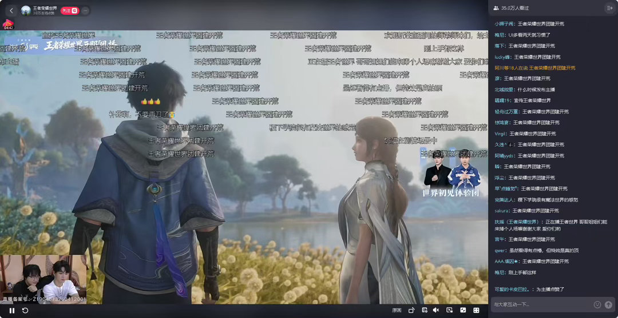Follow the streamer with the 关注 button
This screenshot has height=318, width=618.
click(69, 11)
